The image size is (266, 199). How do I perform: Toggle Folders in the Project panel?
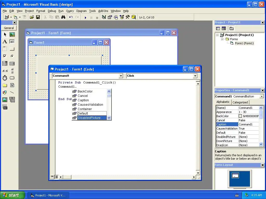coord(231,29)
